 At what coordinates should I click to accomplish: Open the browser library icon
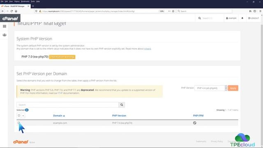[x=250, y=11]
